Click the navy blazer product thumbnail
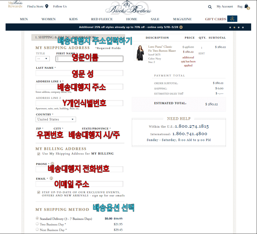Viewport: 257px width, 234px height. (x=140, y=53)
